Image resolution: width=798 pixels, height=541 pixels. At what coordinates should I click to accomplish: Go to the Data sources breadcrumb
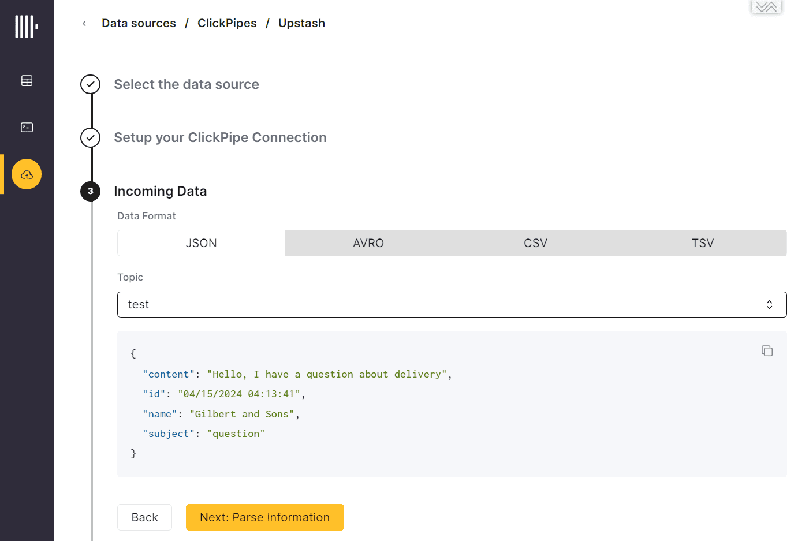139,24
